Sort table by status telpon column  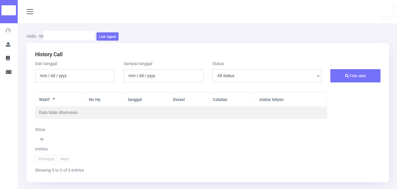point(271,100)
